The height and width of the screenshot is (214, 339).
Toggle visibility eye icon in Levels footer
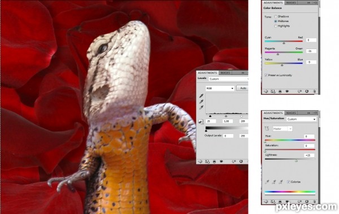[x=221, y=161]
